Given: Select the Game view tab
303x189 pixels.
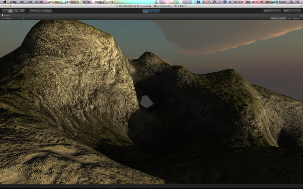Looking at the screenshot, I should pyautogui.click(x=6, y=15).
